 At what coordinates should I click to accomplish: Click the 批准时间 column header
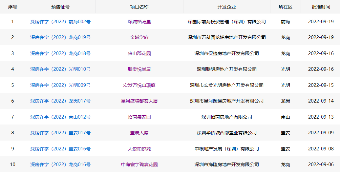pos(321,7)
